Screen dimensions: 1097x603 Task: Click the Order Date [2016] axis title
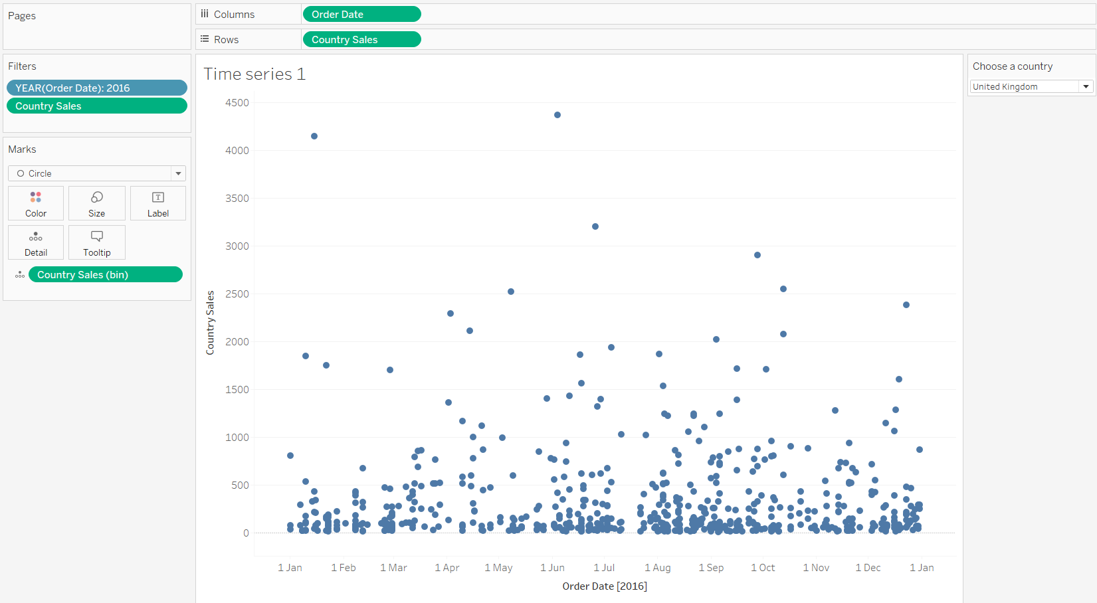(604, 586)
